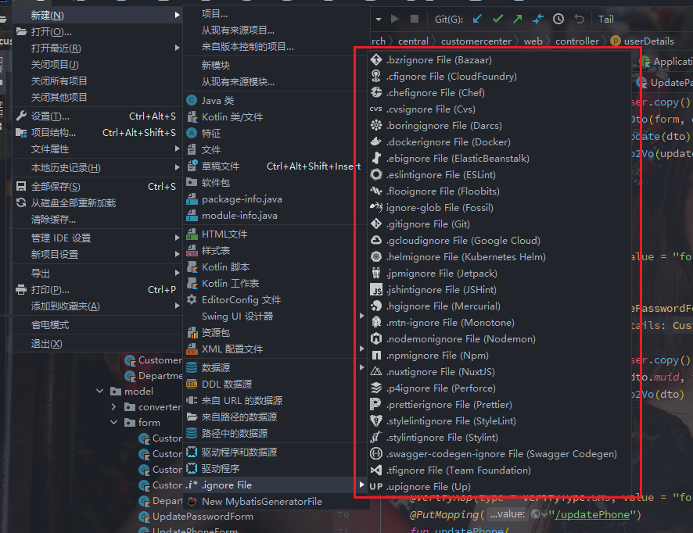
Task: Choose package-info.java in new submenu
Action: coord(276,199)
